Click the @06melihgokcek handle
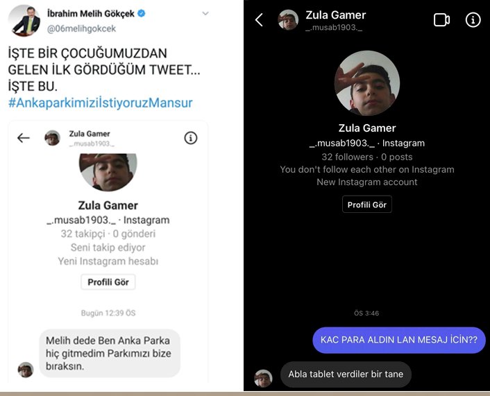This screenshot has width=490, height=396. [x=81, y=28]
